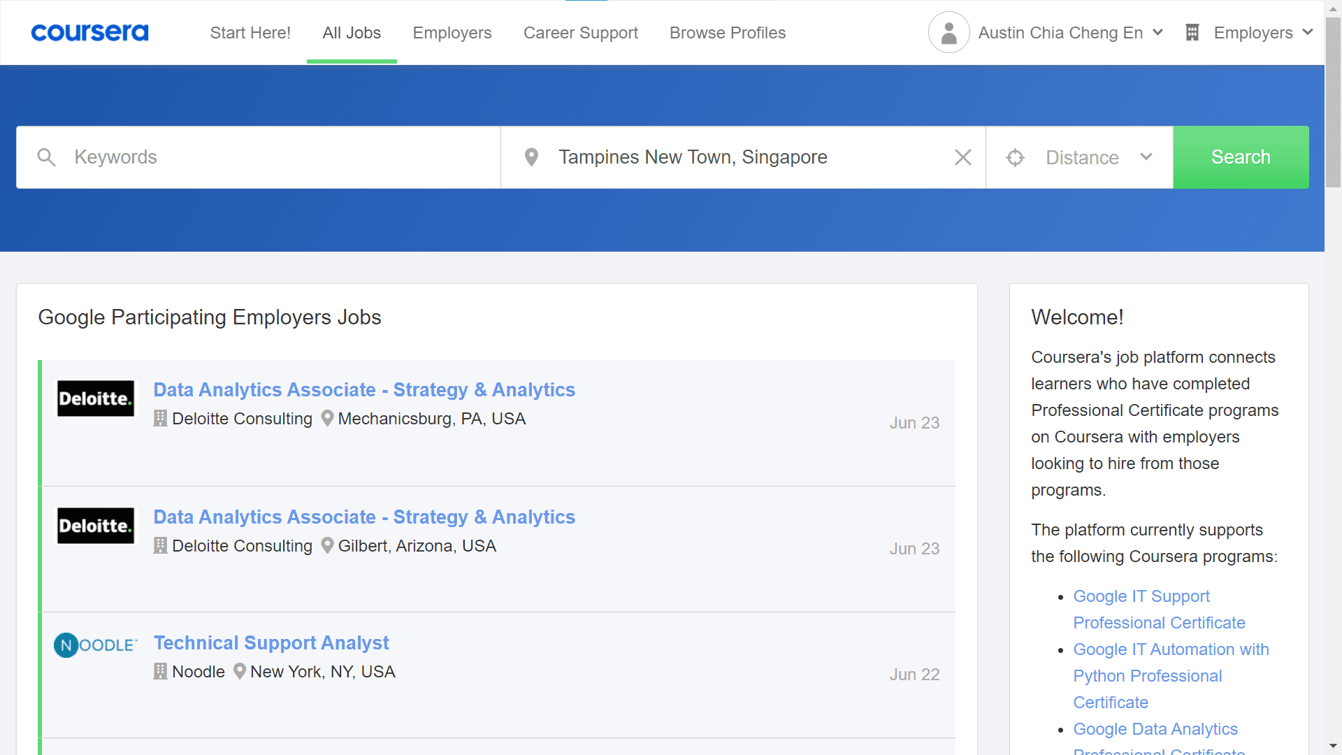The height and width of the screenshot is (755, 1342).
Task: Click the green Search button
Action: pyautogui.click(x=1241, y=157)
